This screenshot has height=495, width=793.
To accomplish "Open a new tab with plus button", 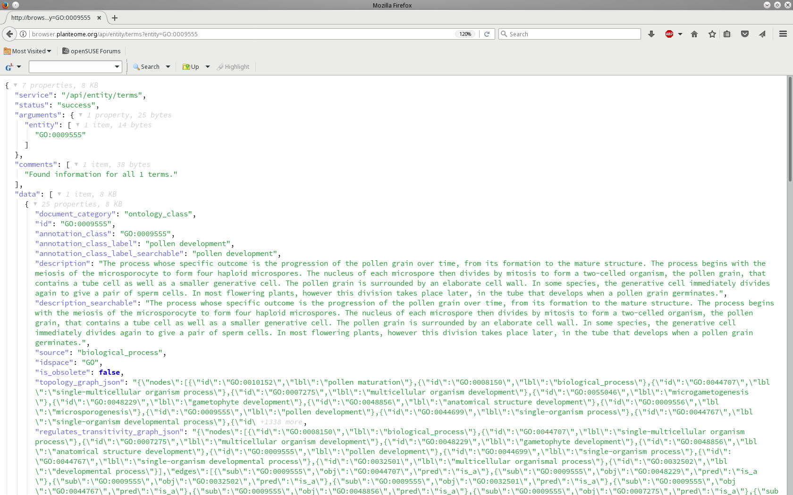I will tap(115, 18).
